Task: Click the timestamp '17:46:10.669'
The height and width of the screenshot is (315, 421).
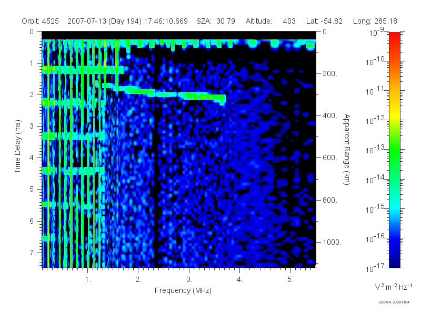Action: click(x=166, y=21)
